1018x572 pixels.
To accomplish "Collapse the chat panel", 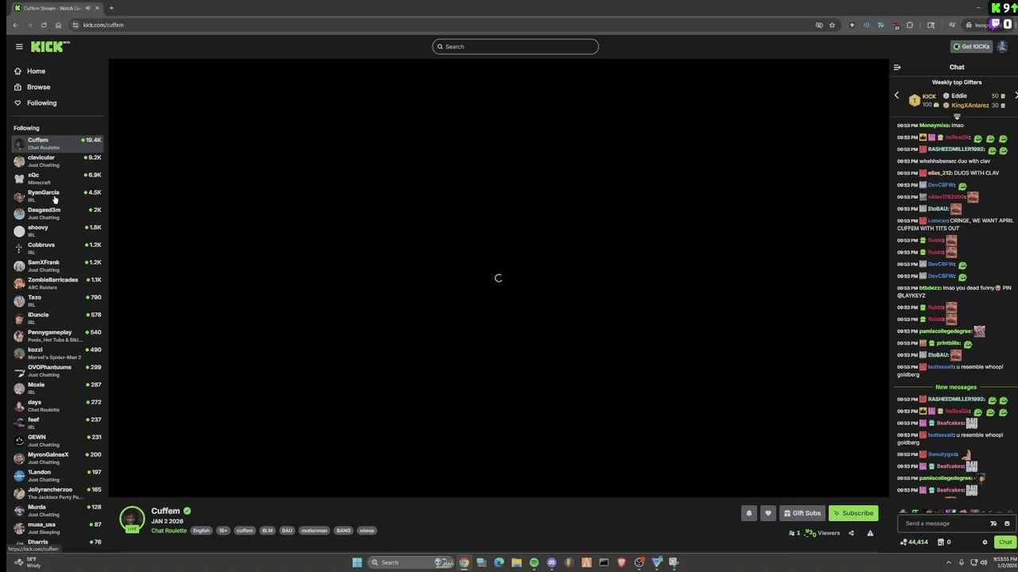I will [x=897, y=68].
